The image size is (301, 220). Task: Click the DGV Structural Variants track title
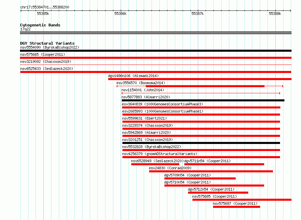tap(47, 43)
